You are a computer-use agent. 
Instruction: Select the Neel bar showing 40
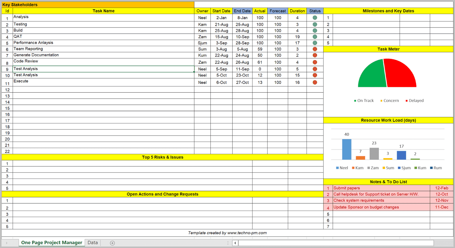tap(347, 149)
